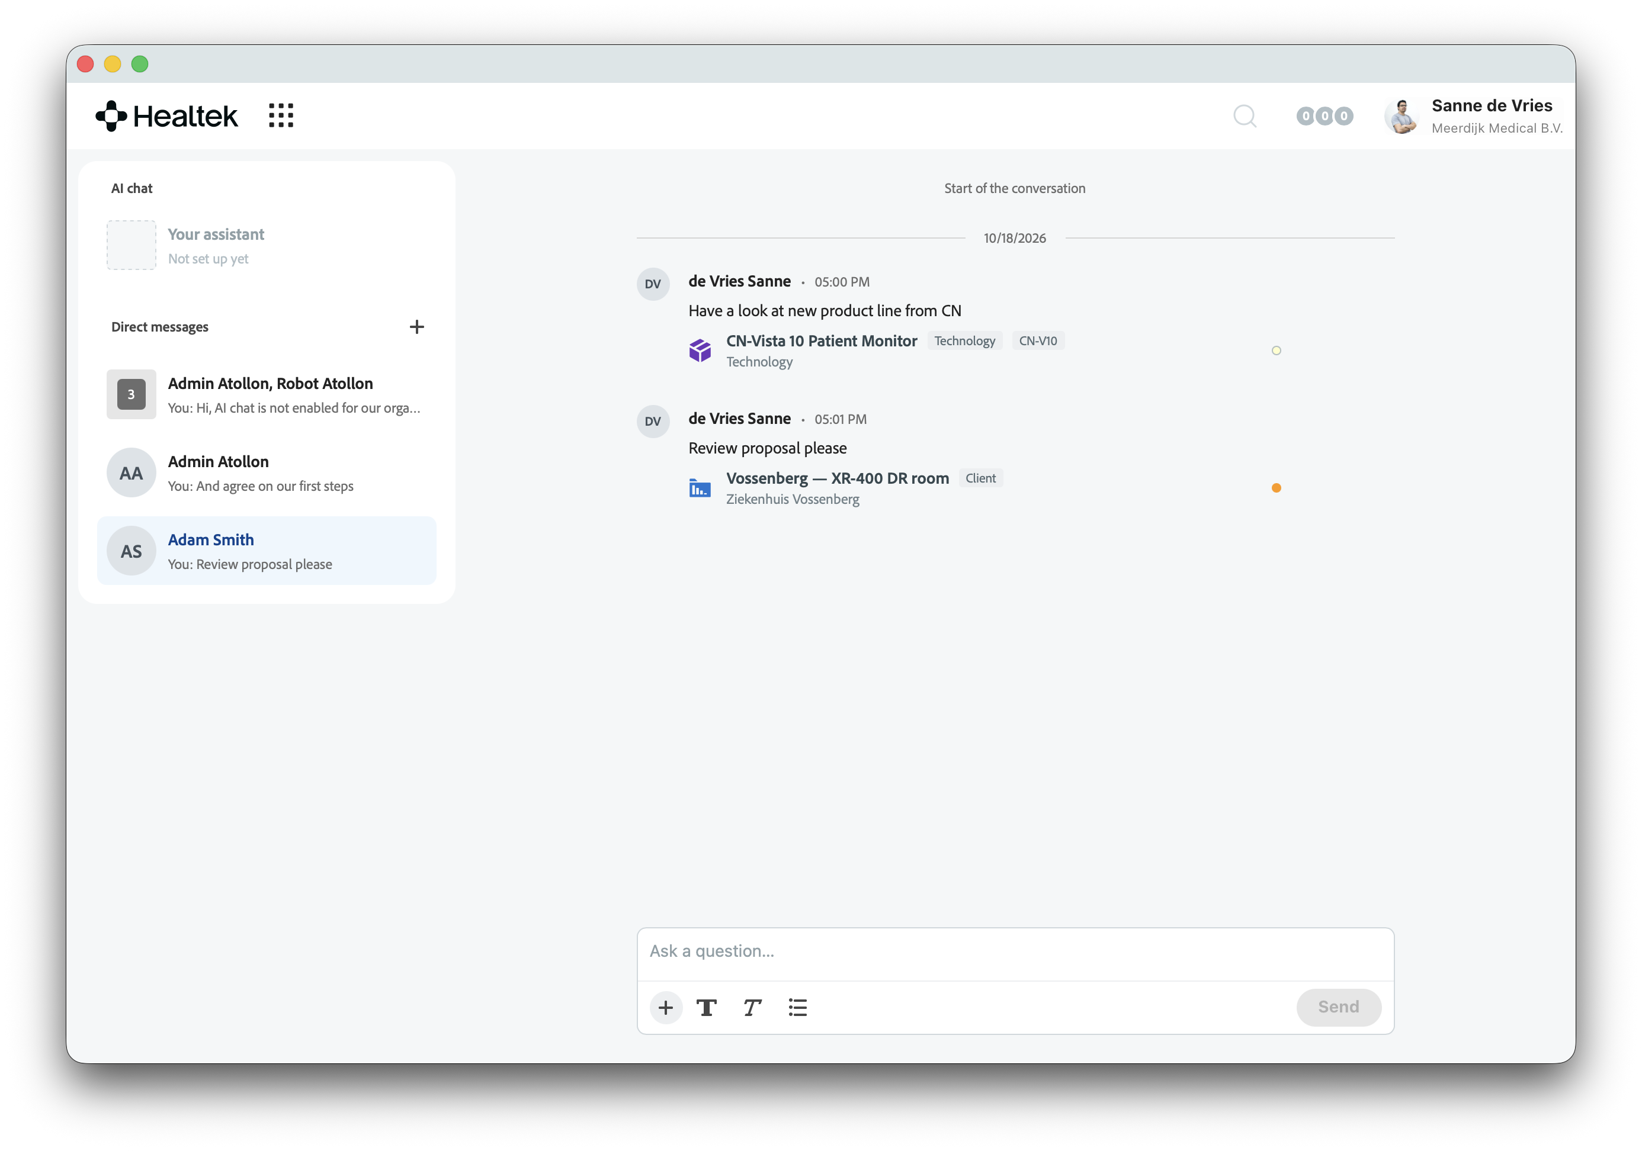Select Your assistant in AI chat
This screenshot has width=1642, height=1151.
267,245
